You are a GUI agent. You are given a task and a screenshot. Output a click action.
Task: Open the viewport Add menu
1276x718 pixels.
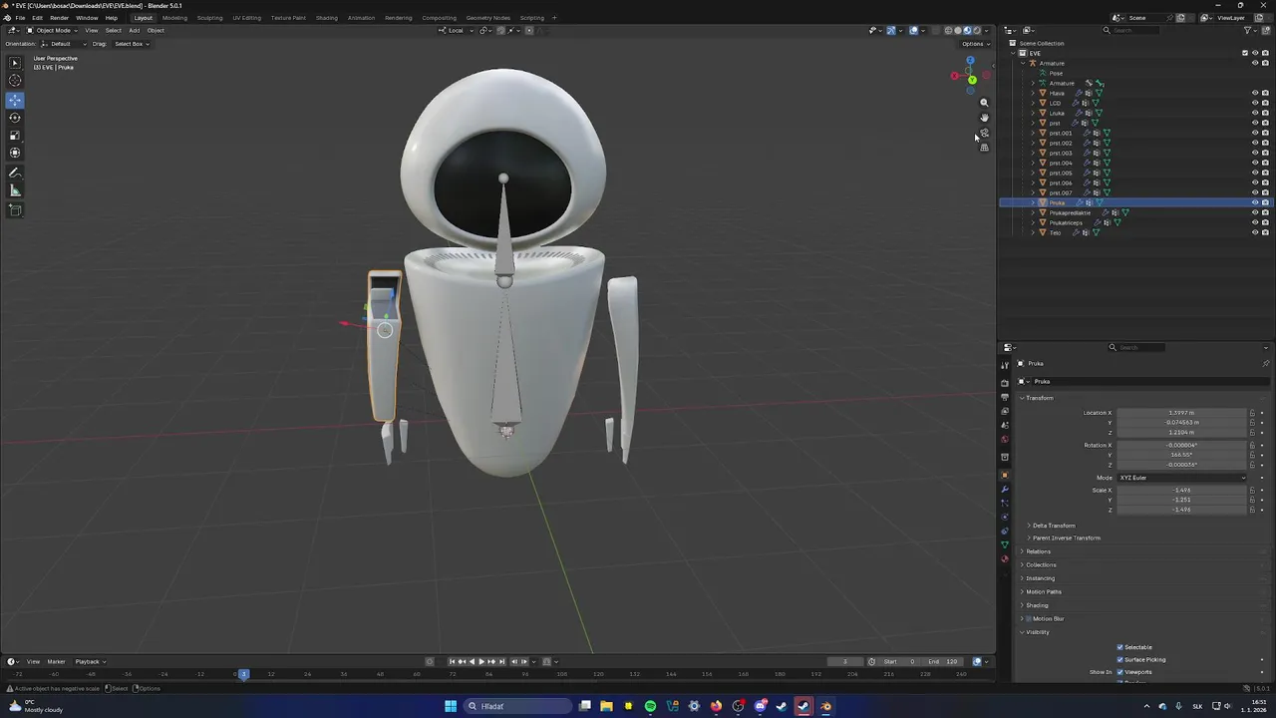point(134,30)
